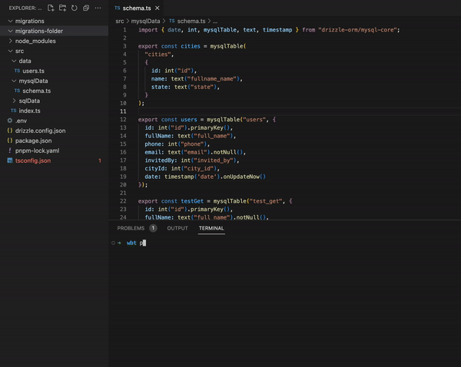
Task: Open the drizzle.config.json file
Action: click(40, 131)
